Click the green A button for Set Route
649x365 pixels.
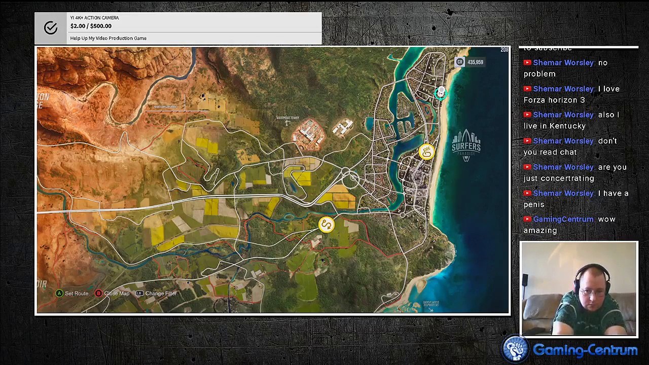point(59,293)
